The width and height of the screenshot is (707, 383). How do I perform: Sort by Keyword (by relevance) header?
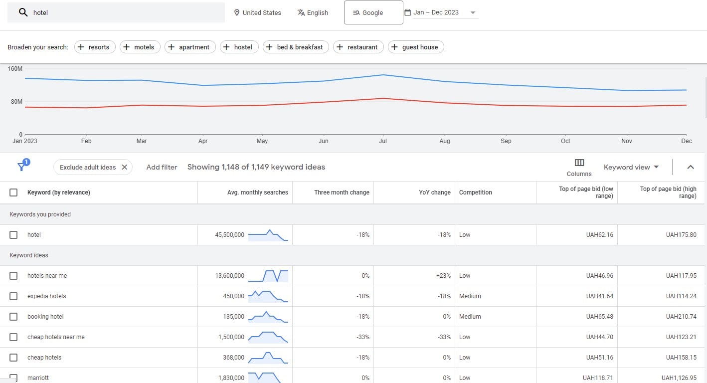point(59,192)
